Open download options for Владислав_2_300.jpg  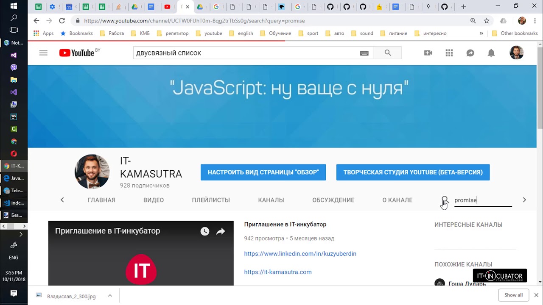[110, 296]
